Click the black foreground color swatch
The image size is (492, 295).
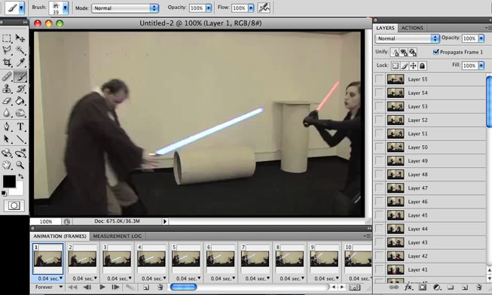point(9,181)
